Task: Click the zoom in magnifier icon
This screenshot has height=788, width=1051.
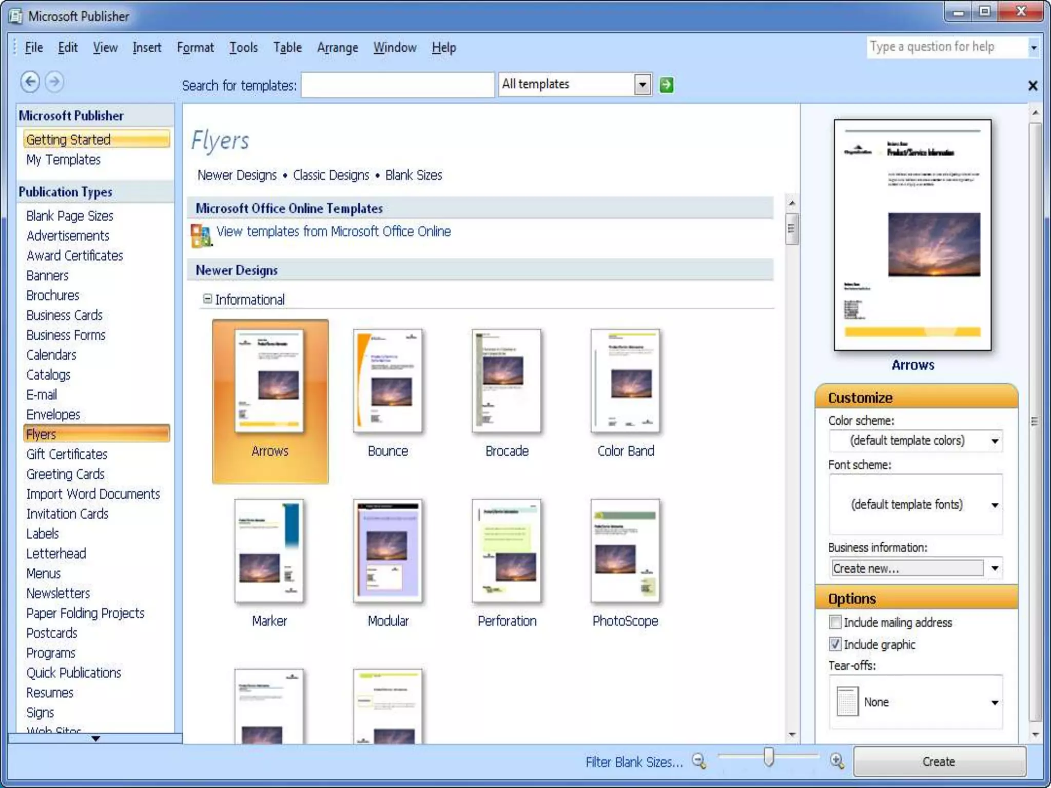Action: (x=837, y=761)
